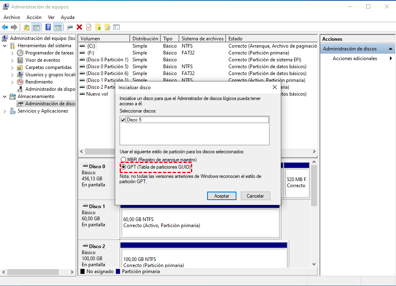Click the properties checkmark page icon
Image resolution: width=396 pixels, height=286 pixels.
89,27
